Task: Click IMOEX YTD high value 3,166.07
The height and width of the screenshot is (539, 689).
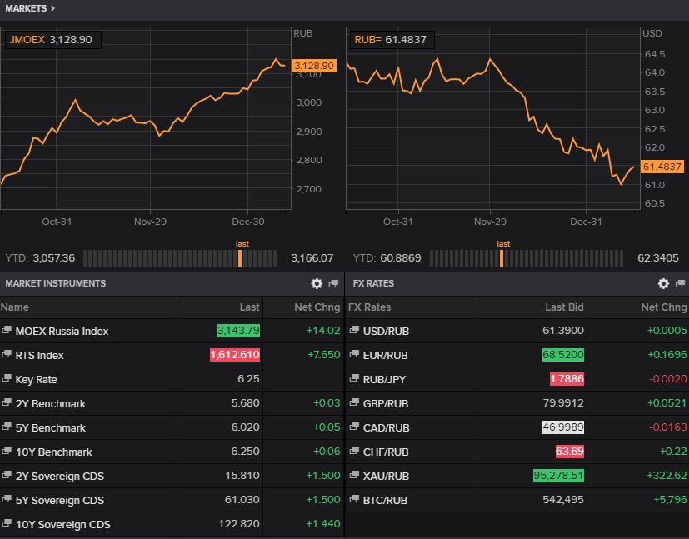Action: [x=312, y=258]
